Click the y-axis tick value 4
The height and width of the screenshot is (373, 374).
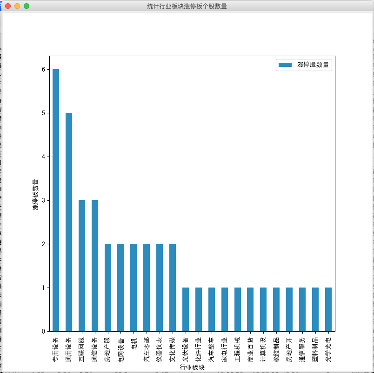pyautogui.click(x=43, y=157)
